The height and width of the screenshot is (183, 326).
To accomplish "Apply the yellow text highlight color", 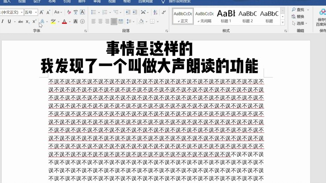I will pos(53,21).
